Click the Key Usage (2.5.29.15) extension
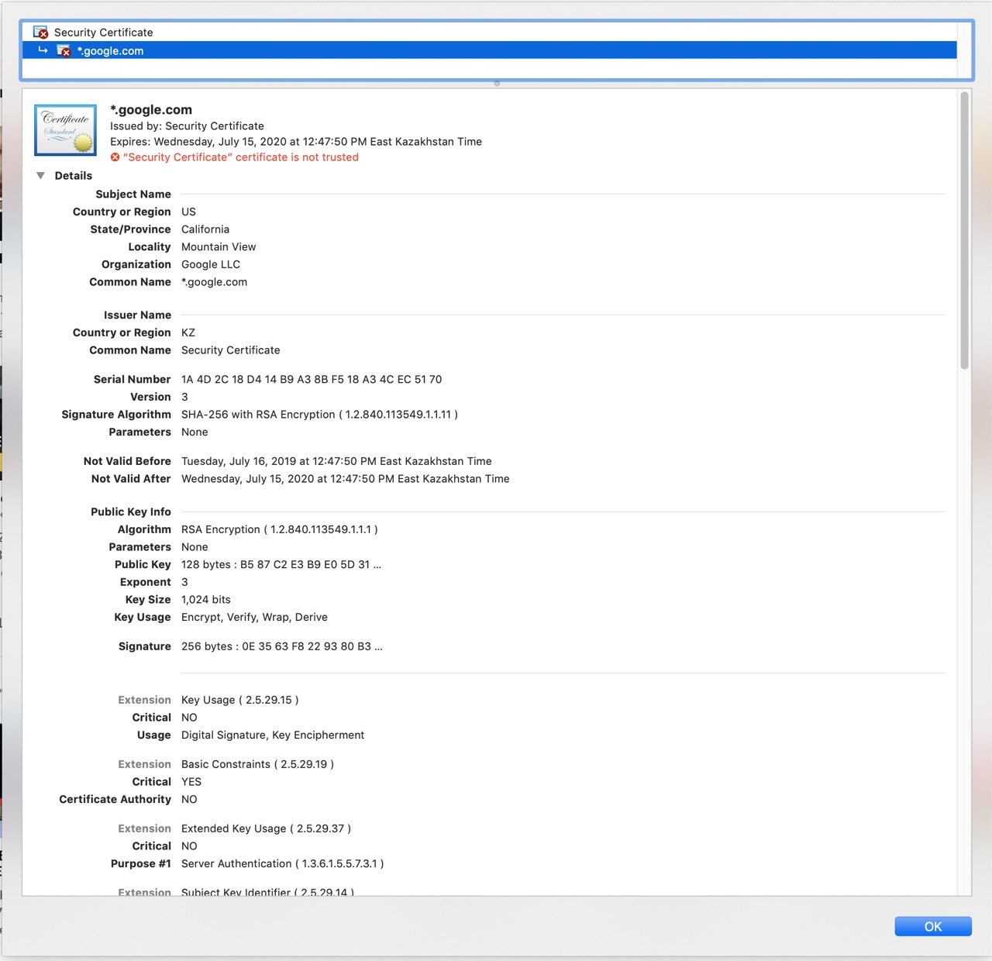 (x=240, y=700)
